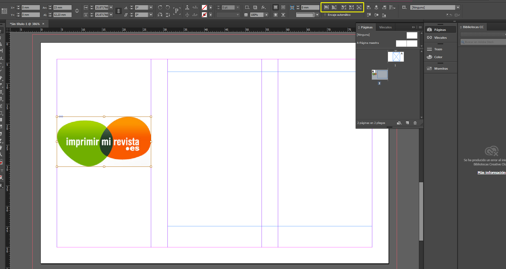Screen dimensions: 506x269
Task: Select Wrap around bounding box icon
Action: (283, 7)
